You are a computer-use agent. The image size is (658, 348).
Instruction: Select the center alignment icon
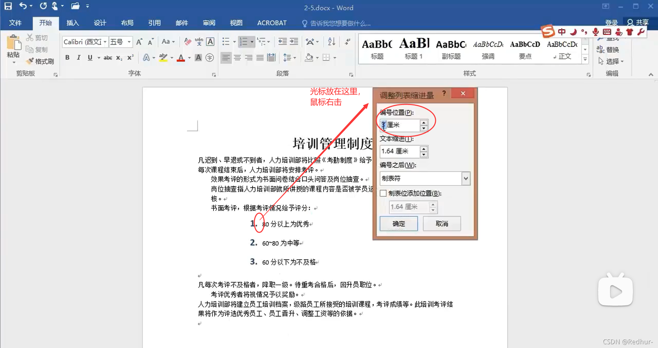coord(237,58)
